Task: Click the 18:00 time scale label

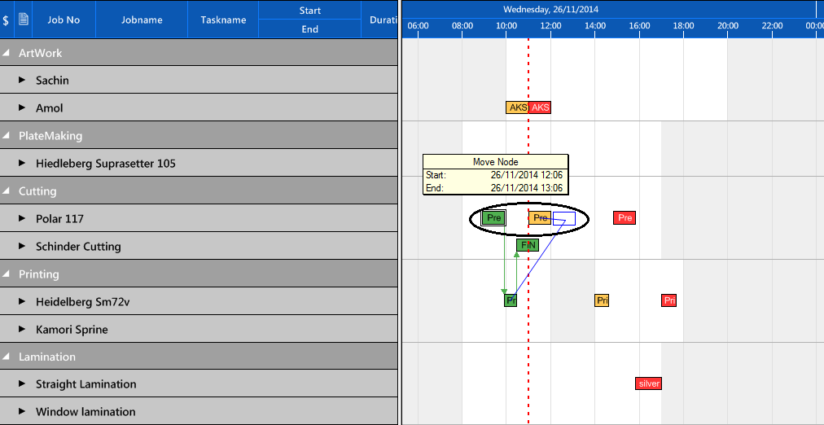Action: pos(683,26)
